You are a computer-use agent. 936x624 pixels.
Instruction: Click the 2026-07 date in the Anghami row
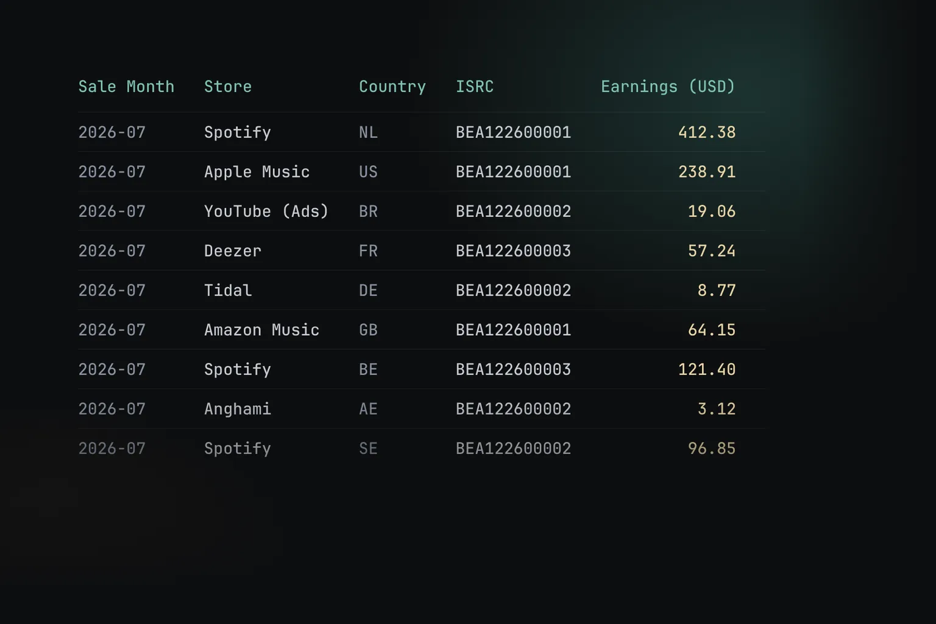pos(112,409)
